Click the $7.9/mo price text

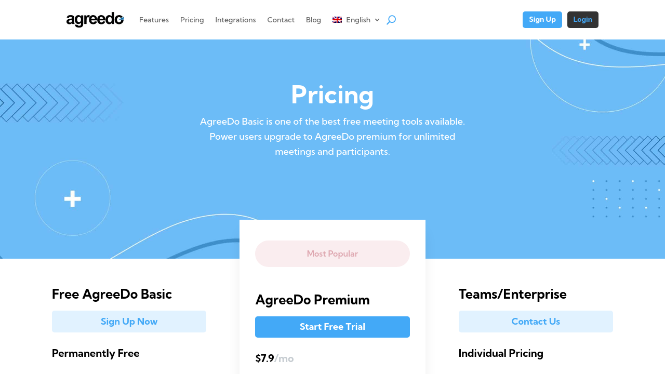tap(274, 358)
